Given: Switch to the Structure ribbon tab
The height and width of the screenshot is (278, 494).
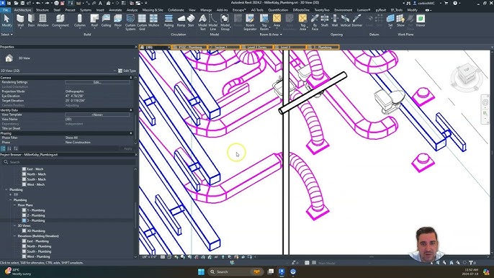Looking at the screenshot, I should click(42, 10).
